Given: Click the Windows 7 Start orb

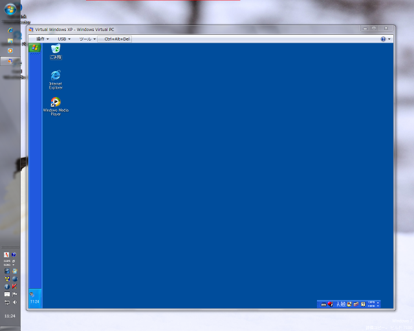Looking at the screenshot, I should pyautogui.click(x=10, y=9).
